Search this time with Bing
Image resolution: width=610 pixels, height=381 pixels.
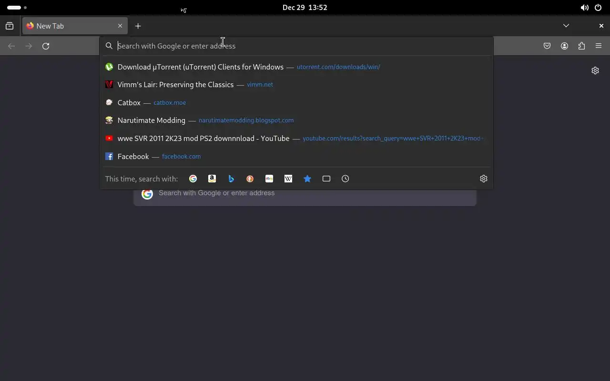coord(231,179)
